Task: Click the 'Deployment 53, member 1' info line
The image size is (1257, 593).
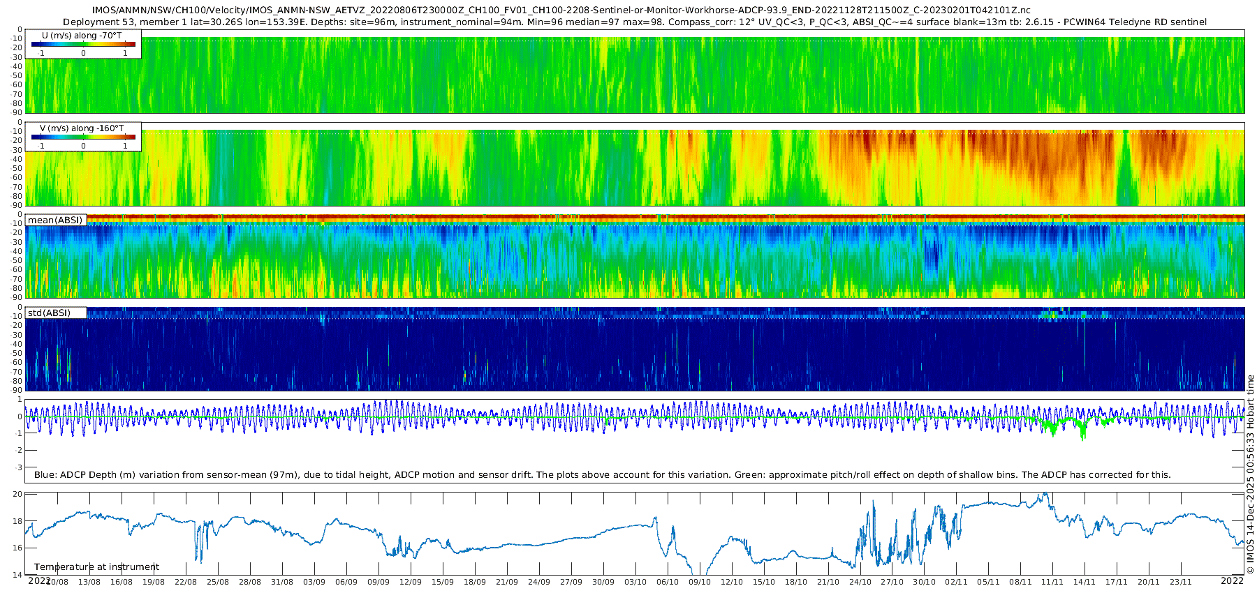Action: [x=635, y=22]
